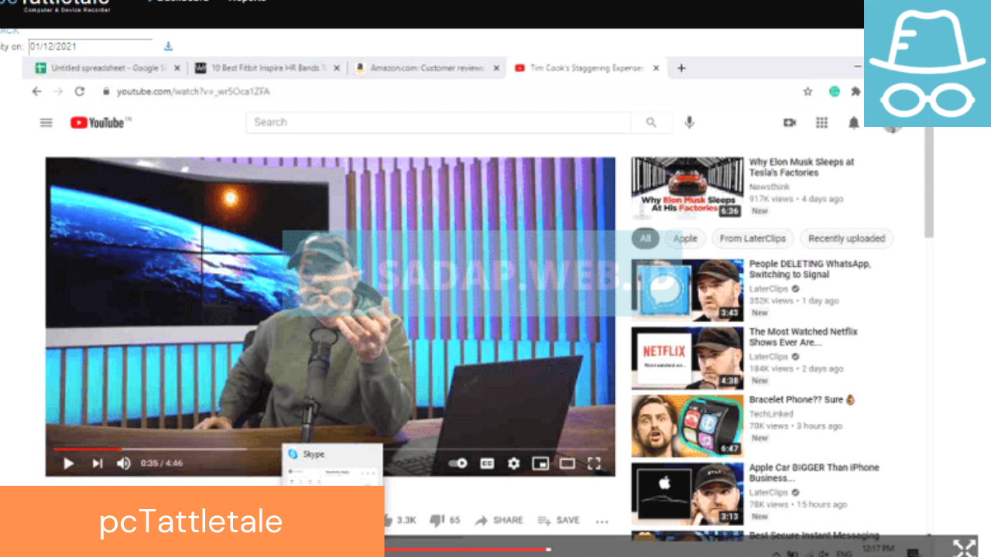Screen dimensions: 991x557
Task: Open more actions three-dot menu under video
Action: 602,521
